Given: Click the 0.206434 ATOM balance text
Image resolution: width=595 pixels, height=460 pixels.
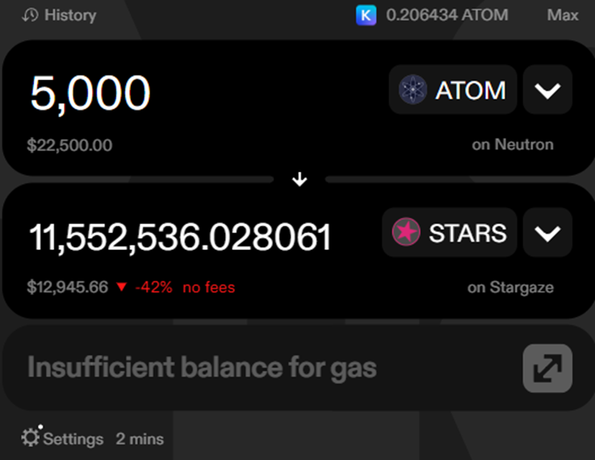Looking at the screenshot, I should click(447, 15).
